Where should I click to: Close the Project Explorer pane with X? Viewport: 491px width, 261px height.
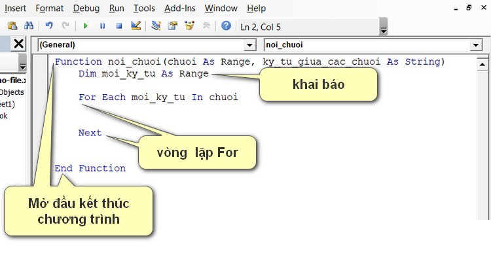[x=18, y=44]
